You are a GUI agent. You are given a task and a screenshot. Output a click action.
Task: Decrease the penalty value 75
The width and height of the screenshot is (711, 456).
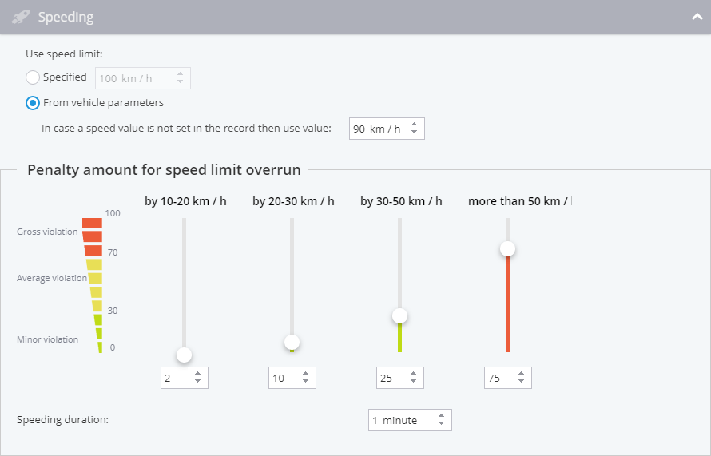tap(522, 381)
